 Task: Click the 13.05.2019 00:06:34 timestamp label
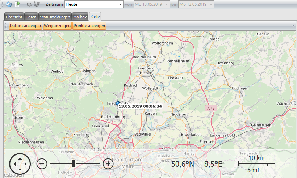click(140, 106)
